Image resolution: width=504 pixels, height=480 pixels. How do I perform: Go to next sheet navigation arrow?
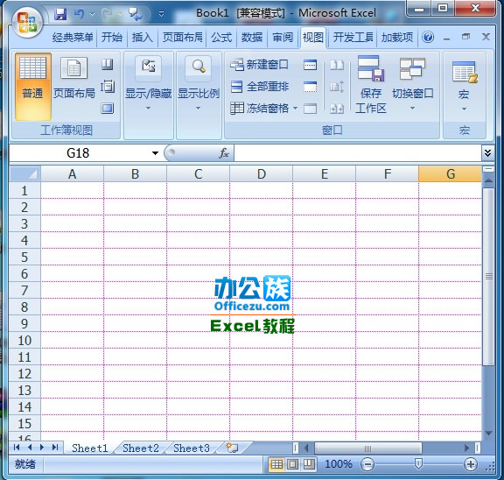[x=42, y=448]
